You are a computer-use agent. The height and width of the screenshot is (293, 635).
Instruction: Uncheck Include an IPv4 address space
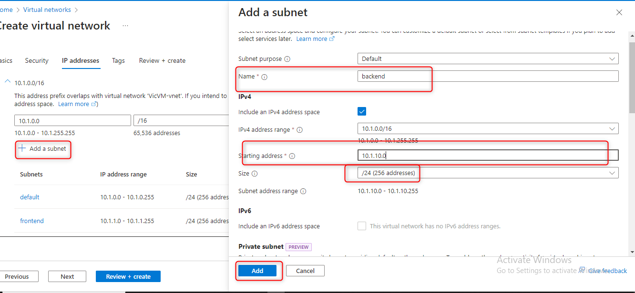point(362,112)
